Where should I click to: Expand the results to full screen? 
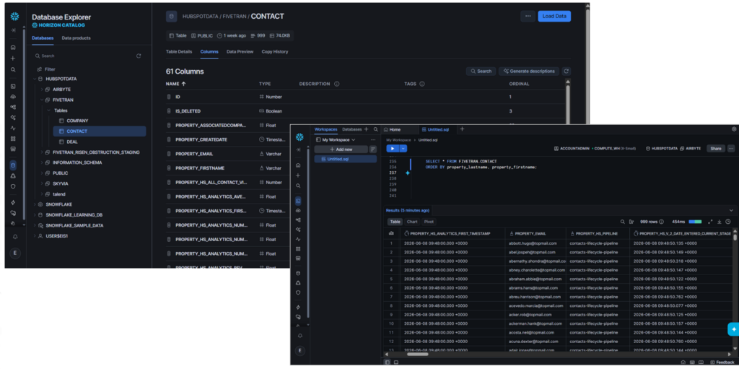point(710,222)
